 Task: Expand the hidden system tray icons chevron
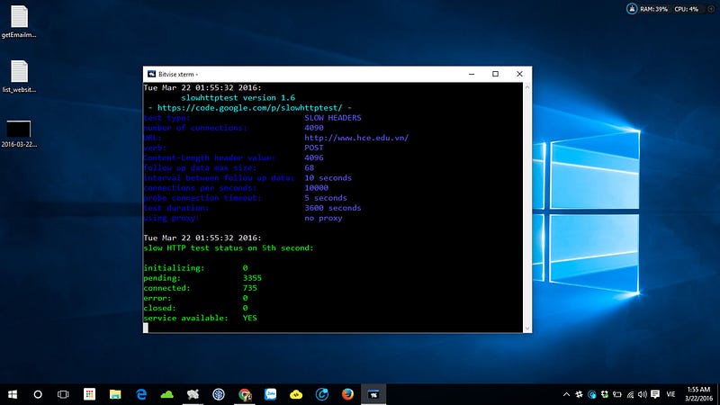click(x=566, y=394)
